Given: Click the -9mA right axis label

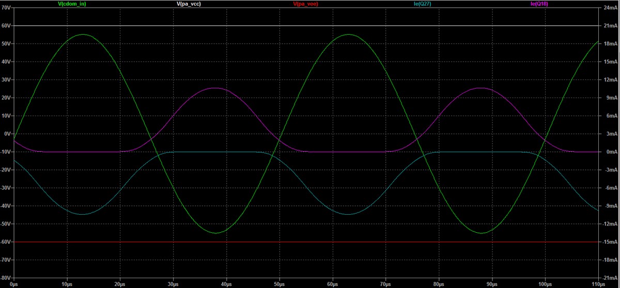Looking at the screenshot, I should (x=609, y=206).
